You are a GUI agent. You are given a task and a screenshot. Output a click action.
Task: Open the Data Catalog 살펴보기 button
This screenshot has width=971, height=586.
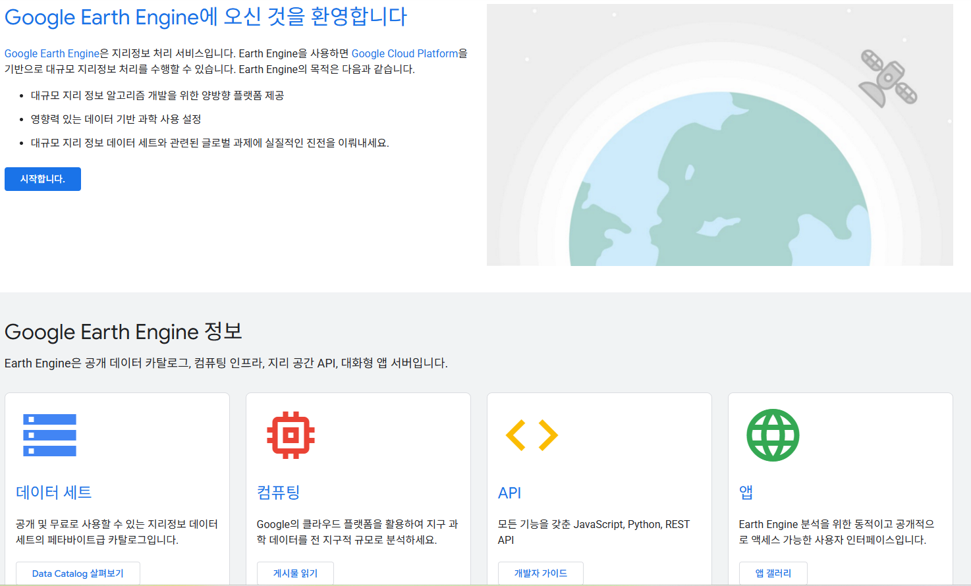(x=78, y=573)
